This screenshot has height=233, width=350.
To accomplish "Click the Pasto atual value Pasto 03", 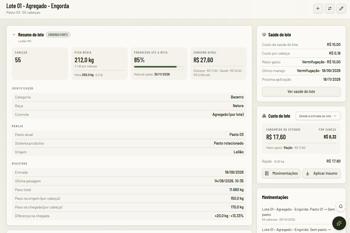I will [236, 135].
